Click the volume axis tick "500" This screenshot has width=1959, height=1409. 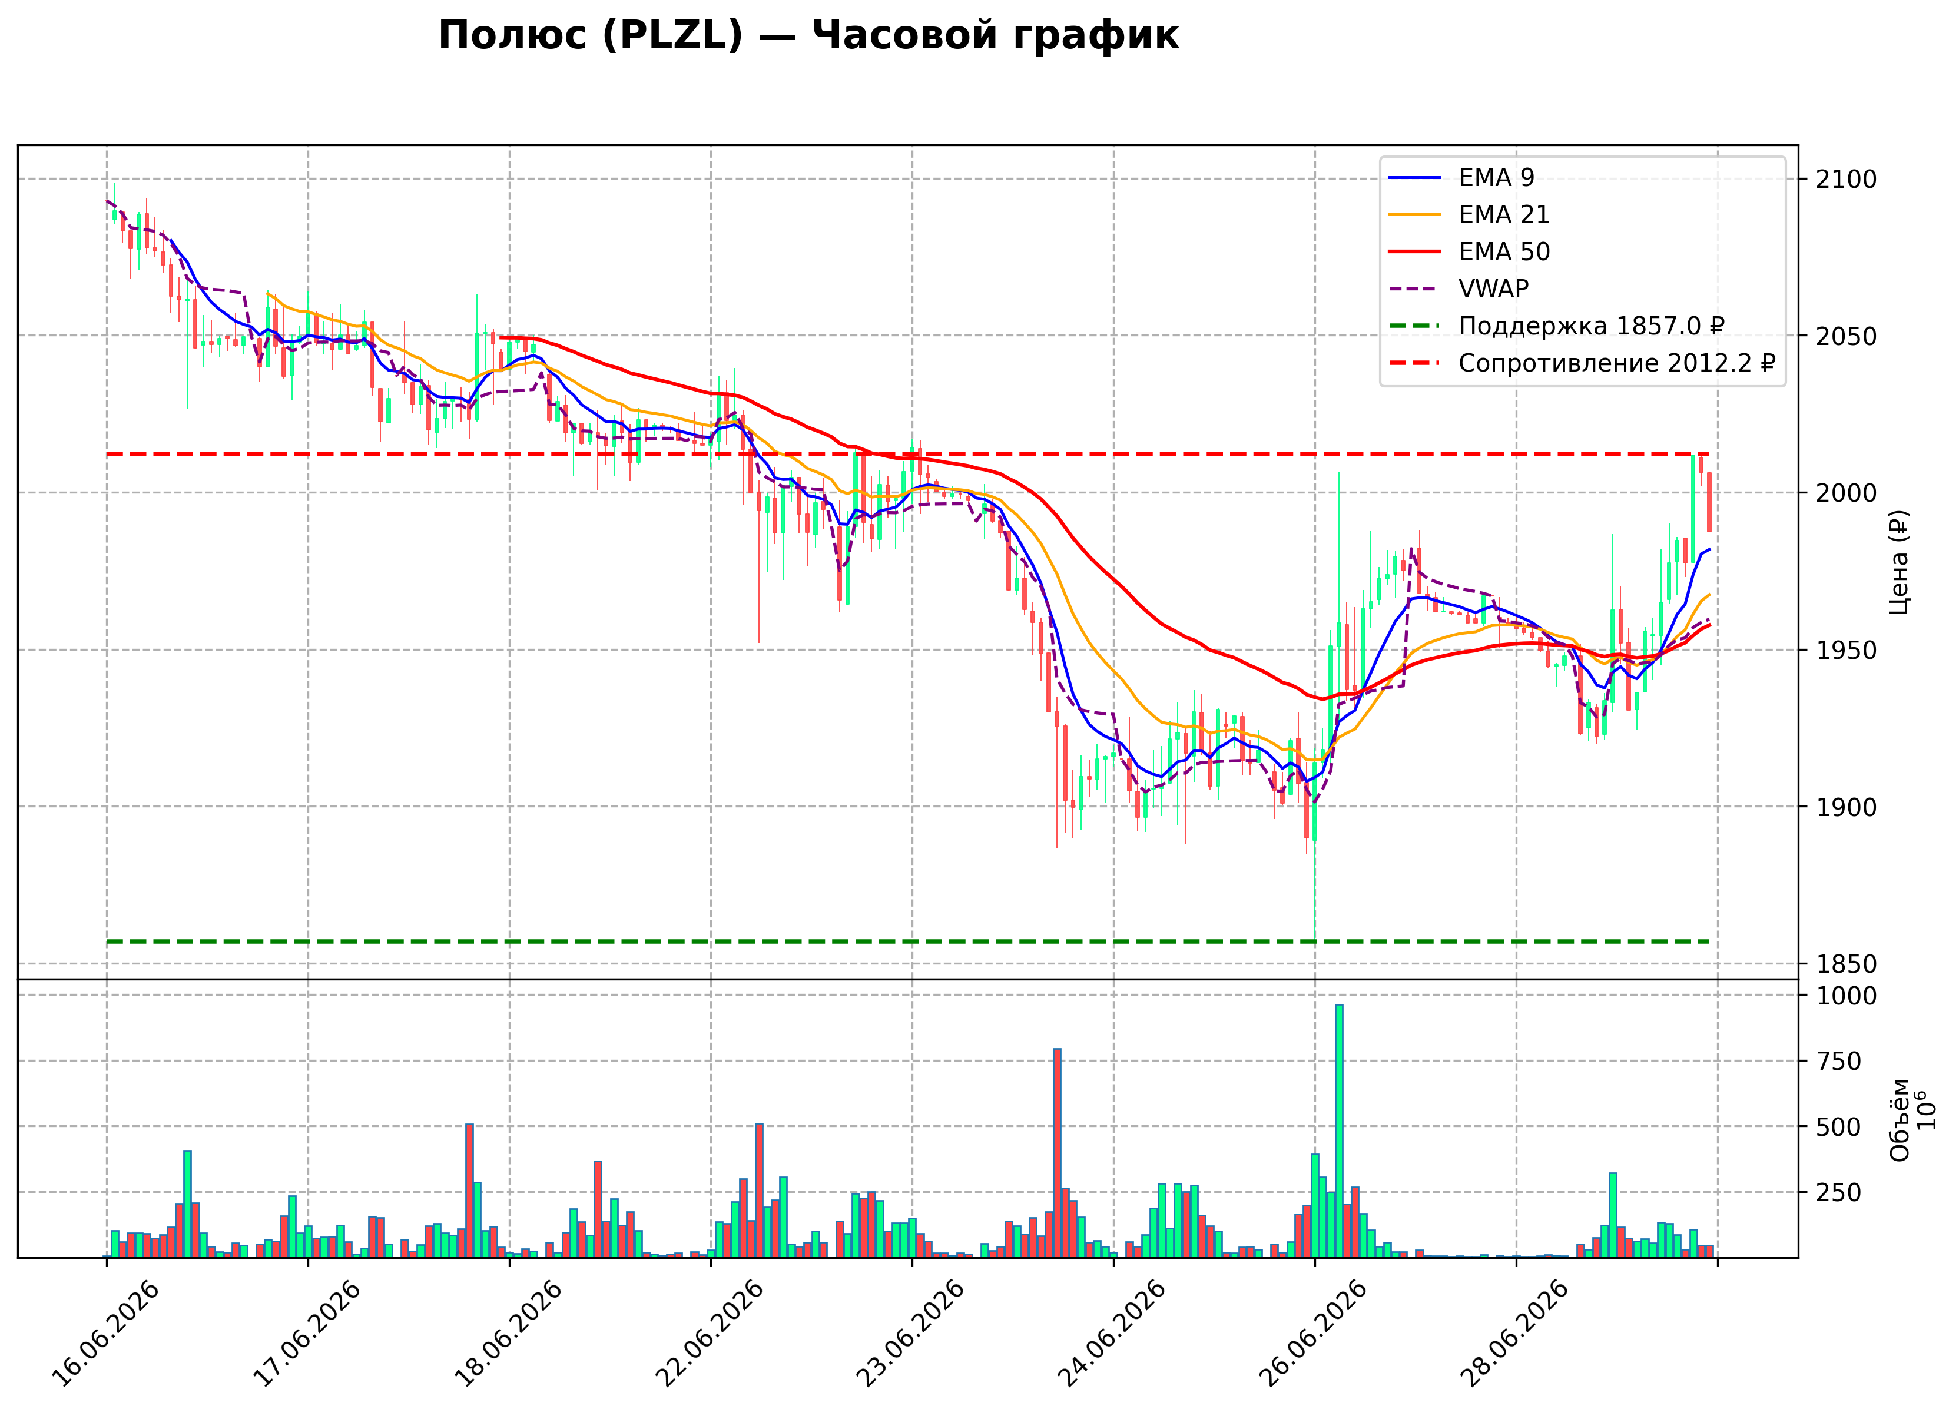tap(1838, 1128)
